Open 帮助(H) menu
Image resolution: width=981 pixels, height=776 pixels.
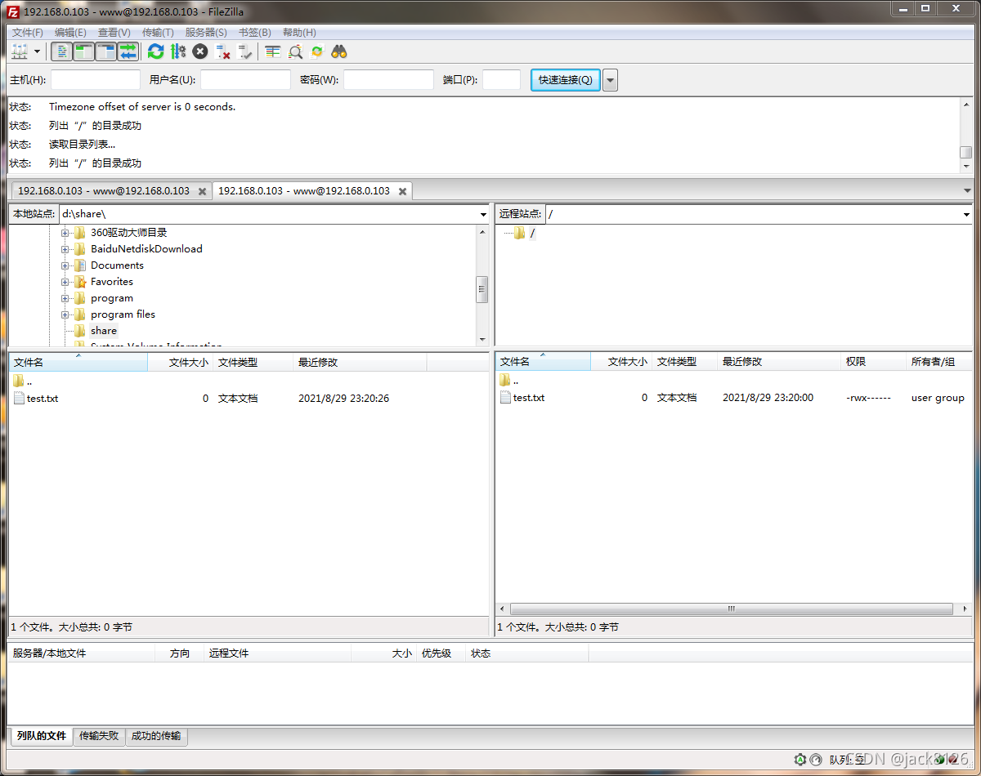[299, 32]
